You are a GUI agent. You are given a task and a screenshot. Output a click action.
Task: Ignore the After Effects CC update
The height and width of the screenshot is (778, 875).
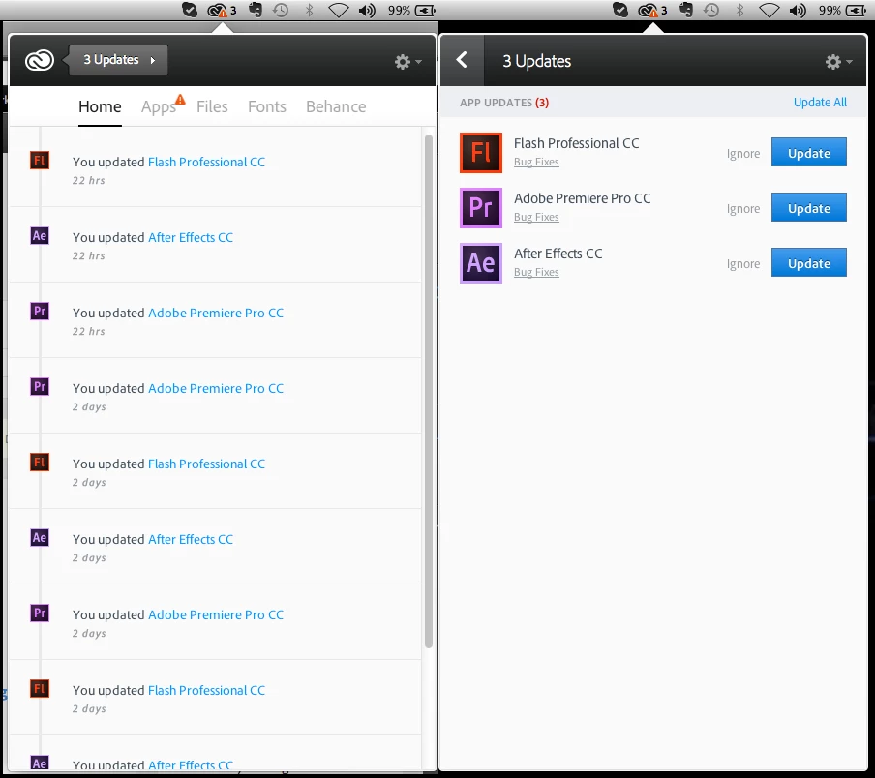click(x=743, y=264)
